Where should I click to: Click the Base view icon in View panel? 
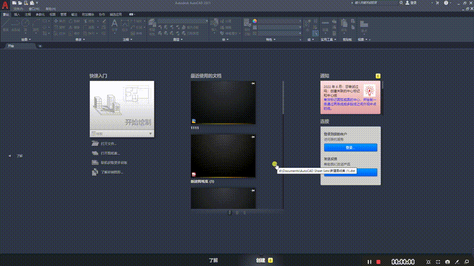pyautogui.click(x=364, y=25)
